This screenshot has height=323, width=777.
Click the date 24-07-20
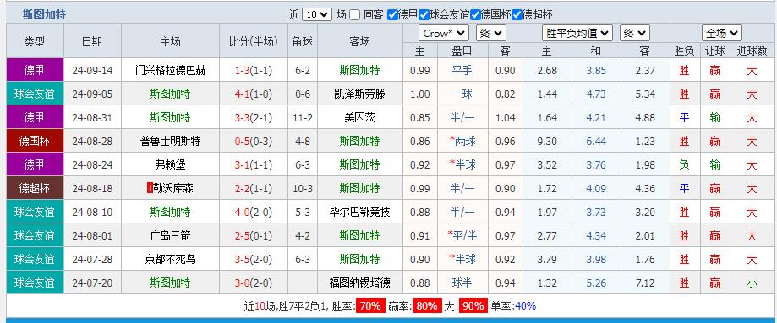[92, 283]
